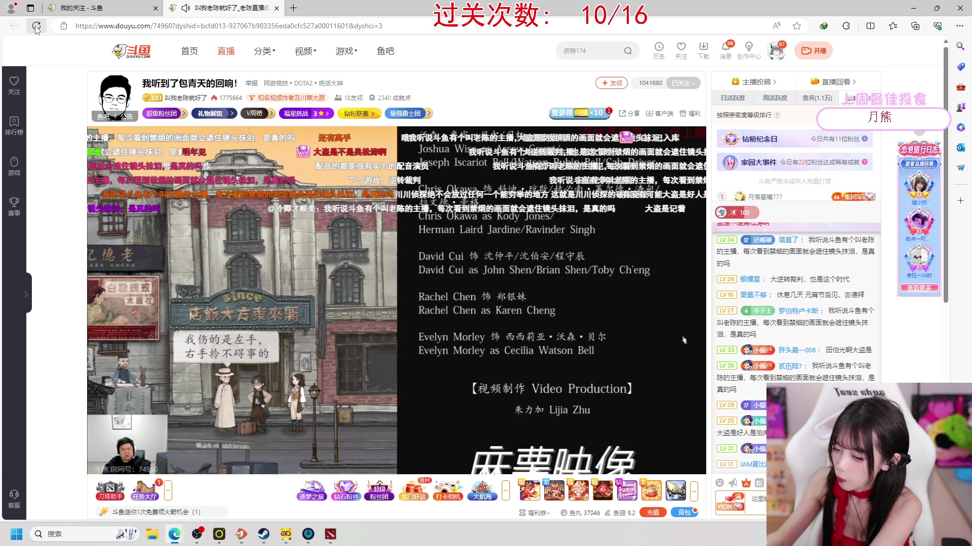Open the 关注 heart icon in header
The width and height of the screenshot is (972, 546).
pos(681,50)
